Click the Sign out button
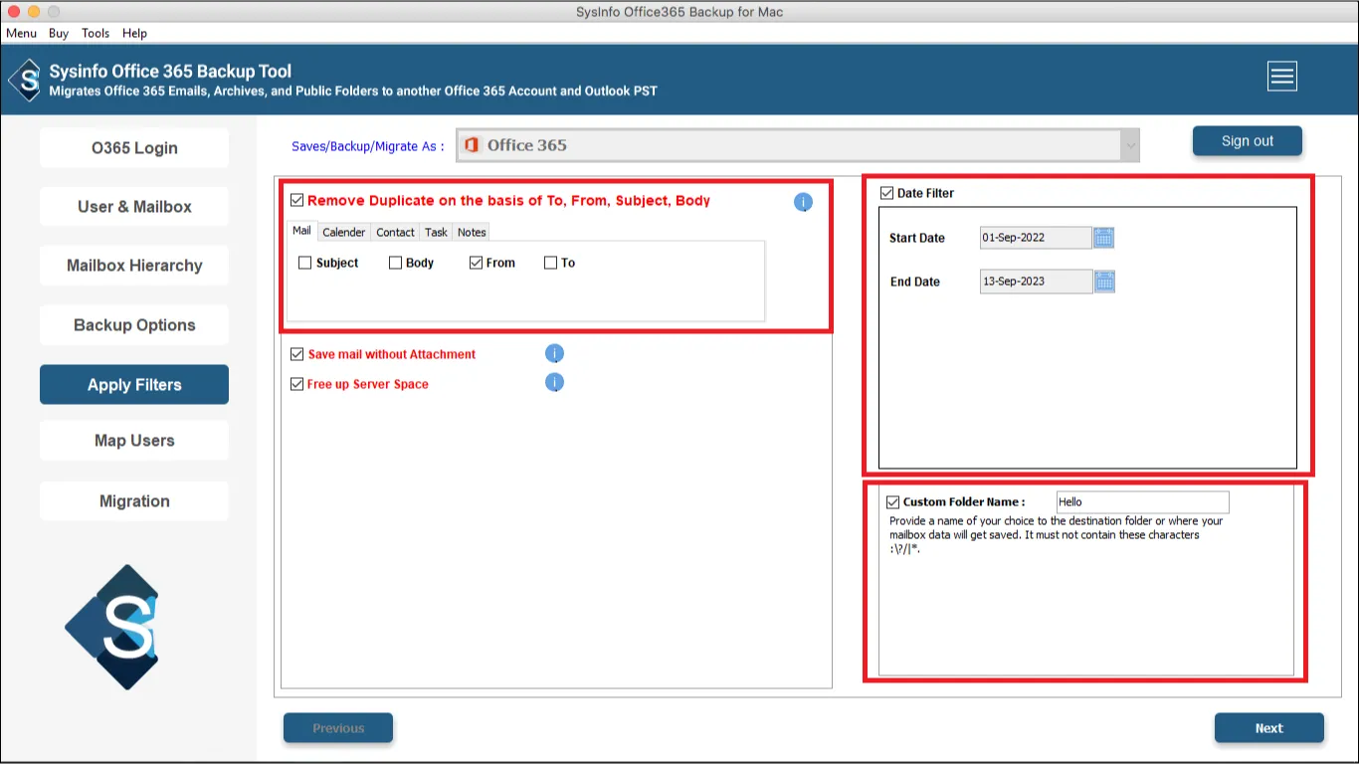Viewport: 1359px width, 764px height. [x=1247, y=141]
